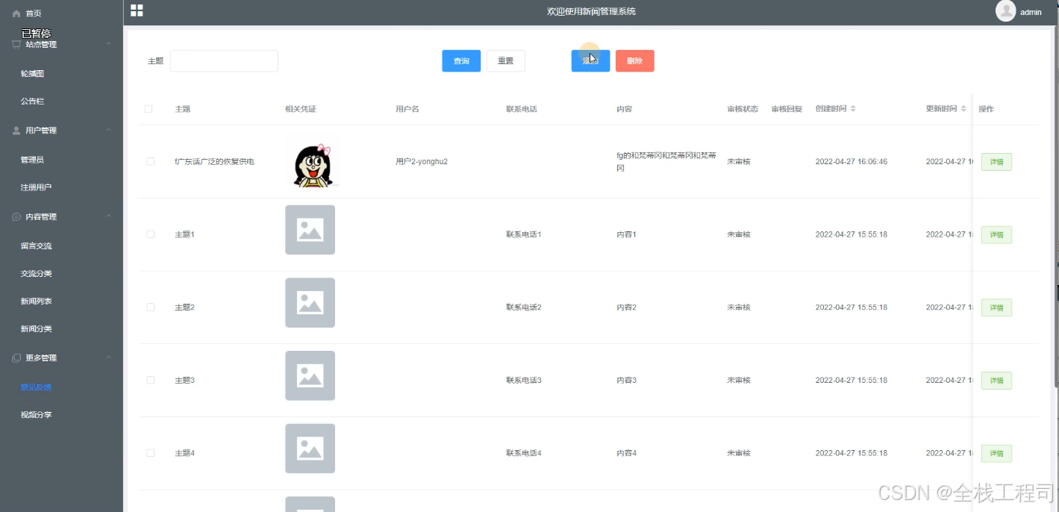The width and height of the screenshot is (1059, 512).
Task: Click 2022-04-27 16:06:46 creation time
Action: (x=852, y=161)
